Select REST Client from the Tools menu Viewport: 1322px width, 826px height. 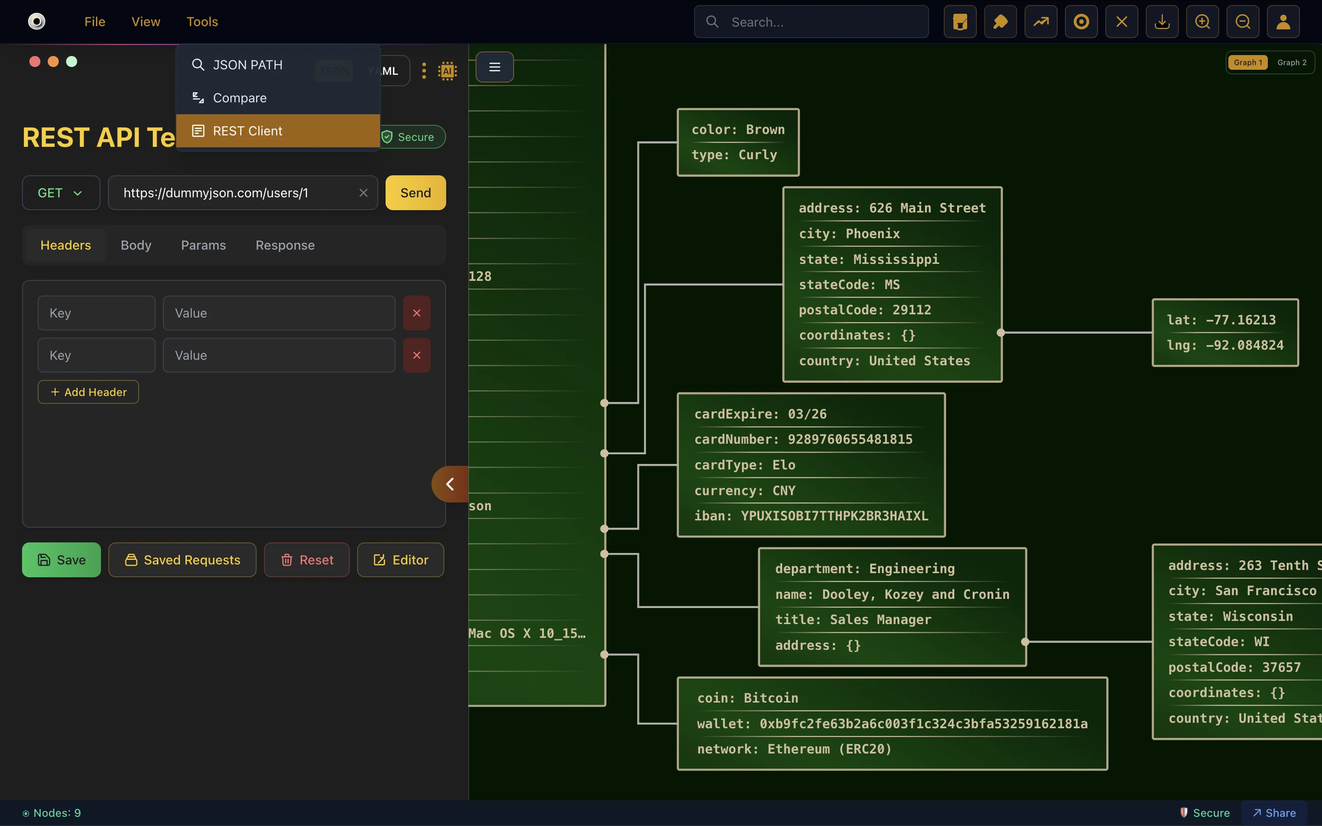pos(278,131)
